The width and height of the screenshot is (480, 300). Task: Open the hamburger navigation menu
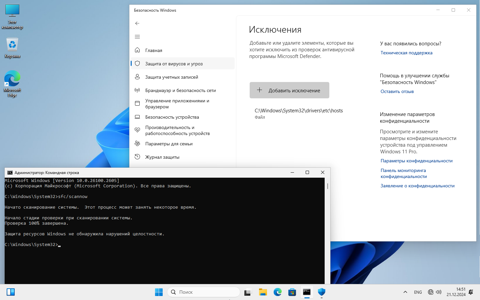(x=137, y=37)
